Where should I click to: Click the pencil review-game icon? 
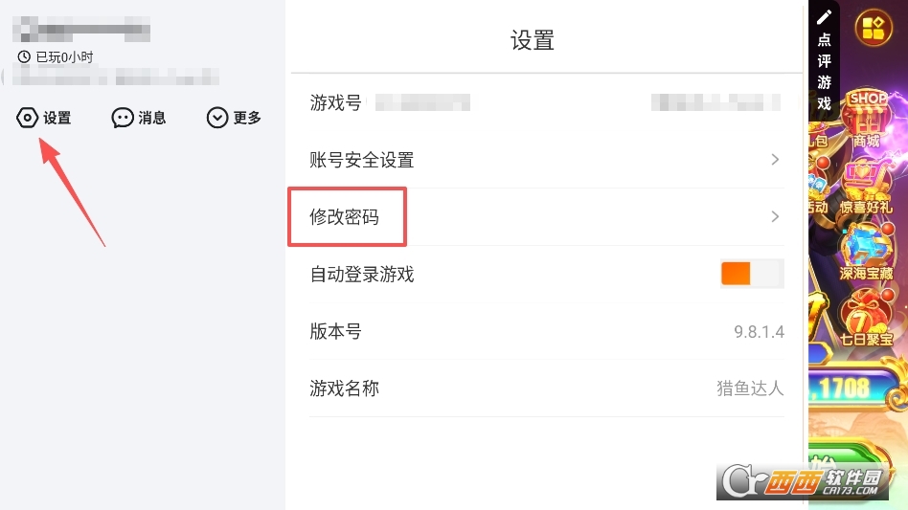(x=824, y=17)
